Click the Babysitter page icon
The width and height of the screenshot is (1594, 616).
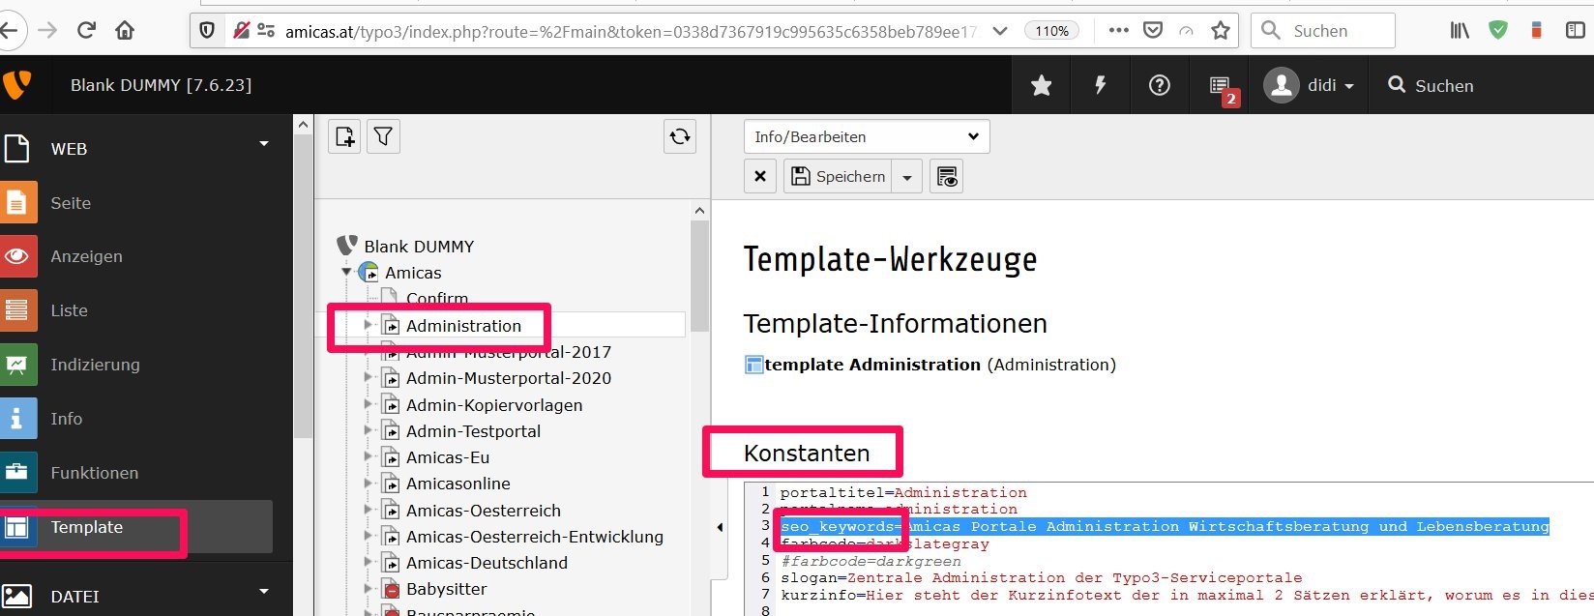coord(391,589)
